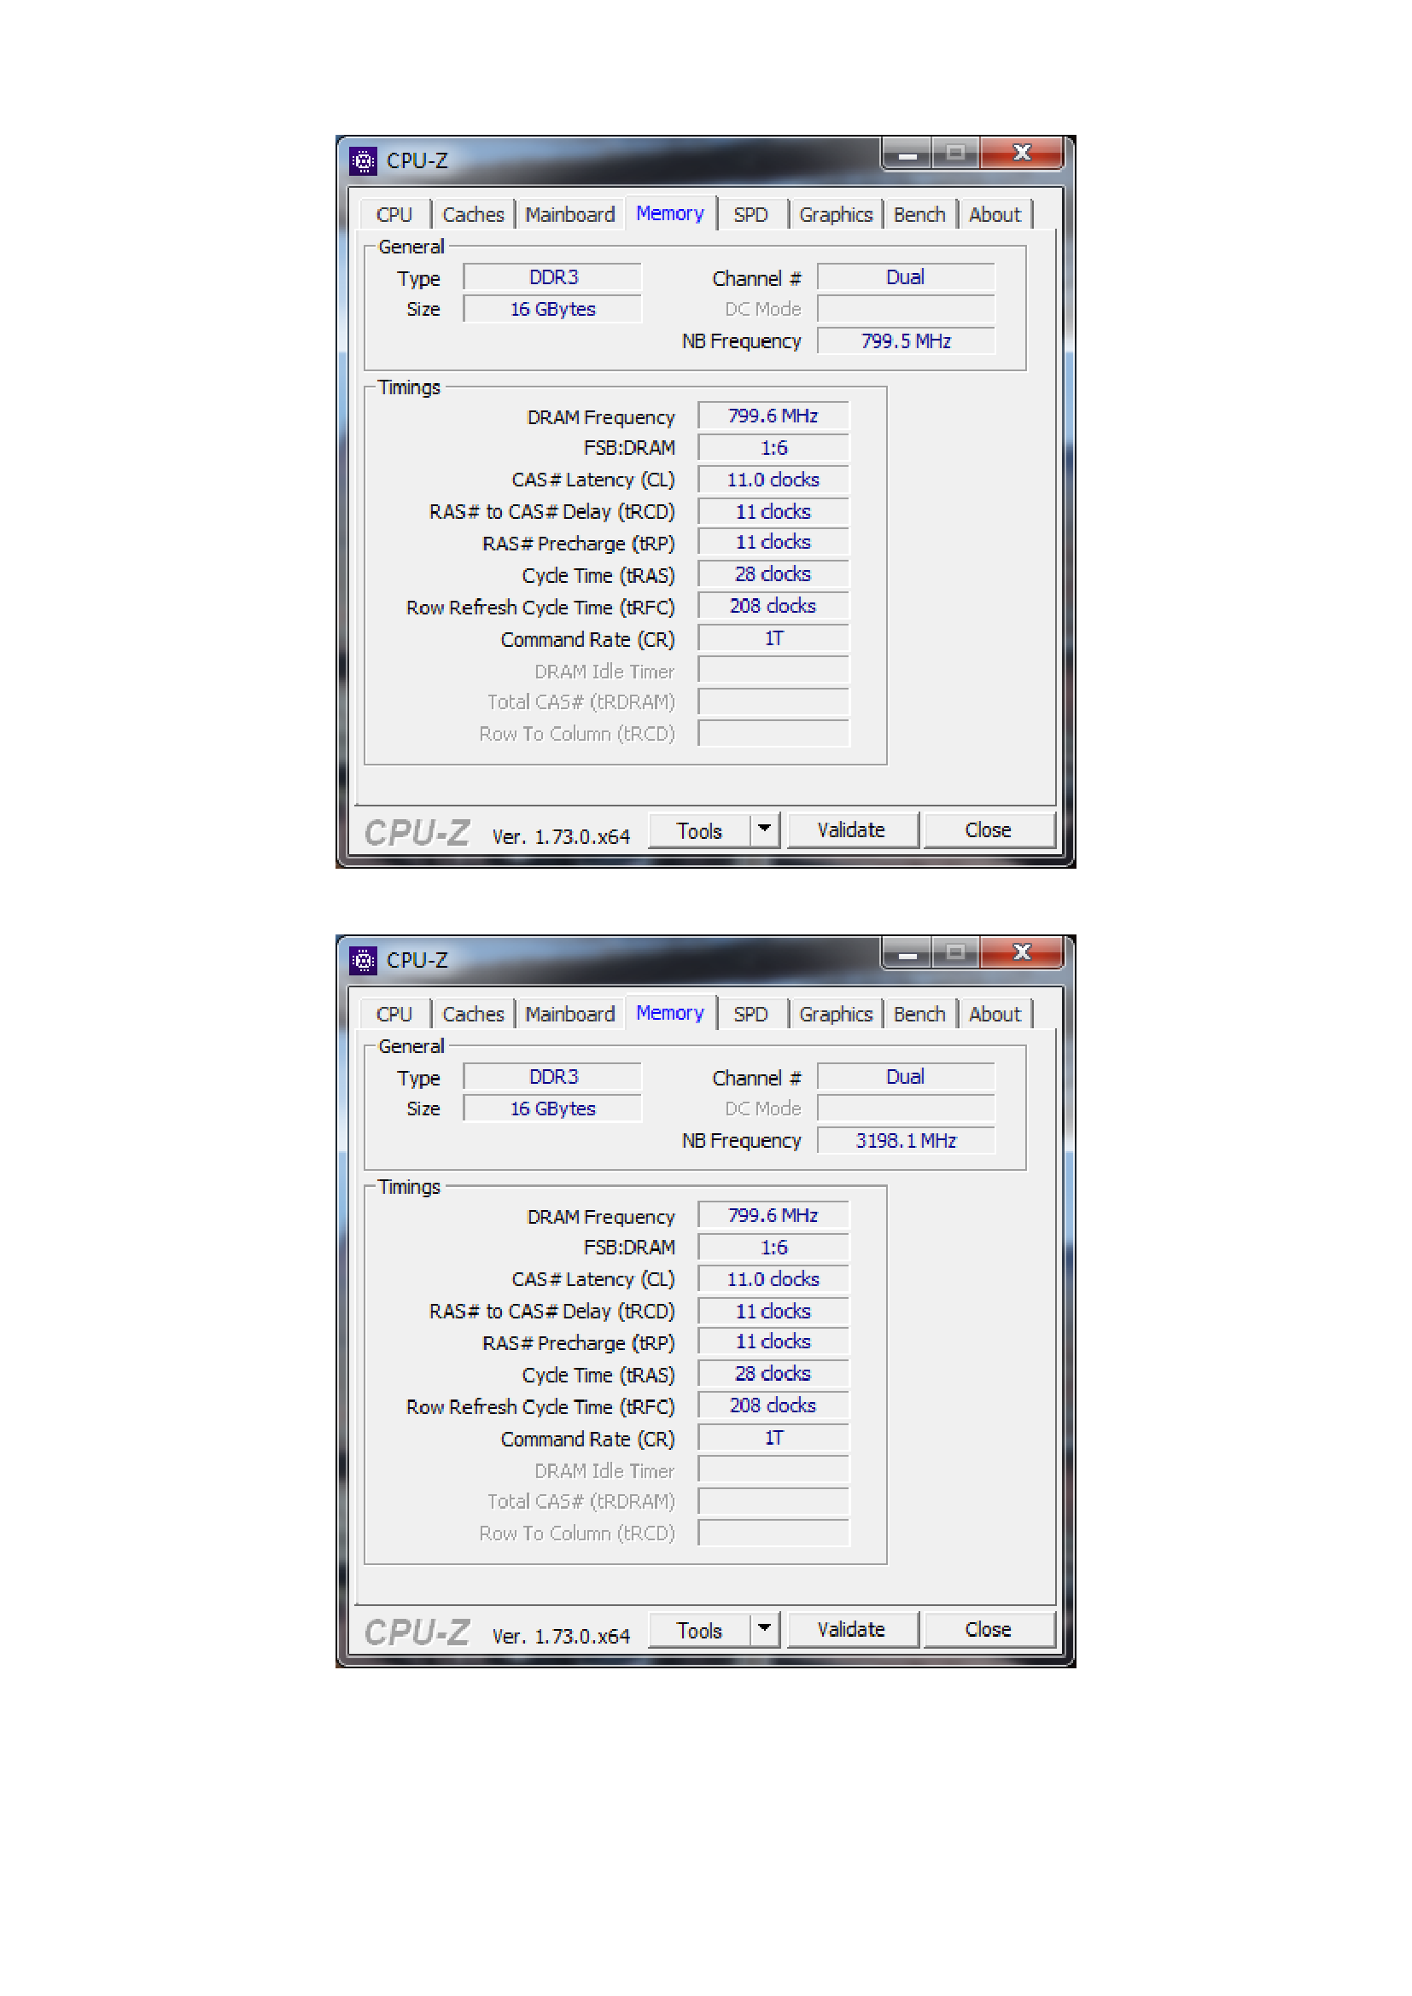1412x1996 pixels.
Task: Switch to Bench tab in upper window
Action: tap(920, 215)
